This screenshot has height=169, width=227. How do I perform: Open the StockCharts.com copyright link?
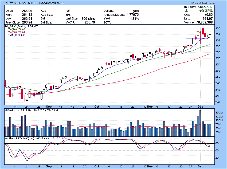[202, 3]
